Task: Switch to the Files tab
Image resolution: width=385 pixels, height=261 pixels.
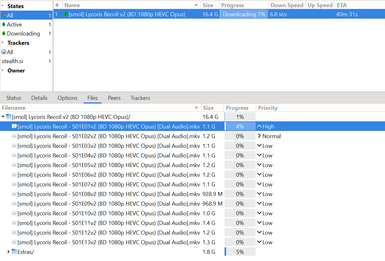Action: click(93, 98)
